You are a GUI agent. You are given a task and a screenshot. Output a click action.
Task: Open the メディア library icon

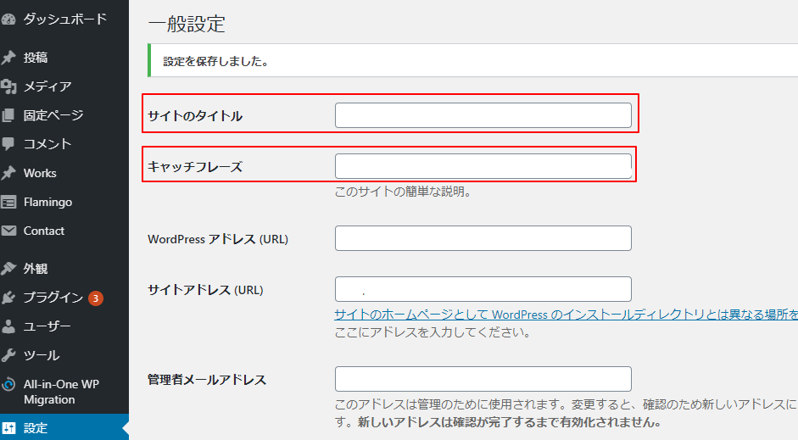[x=9, y=86]
